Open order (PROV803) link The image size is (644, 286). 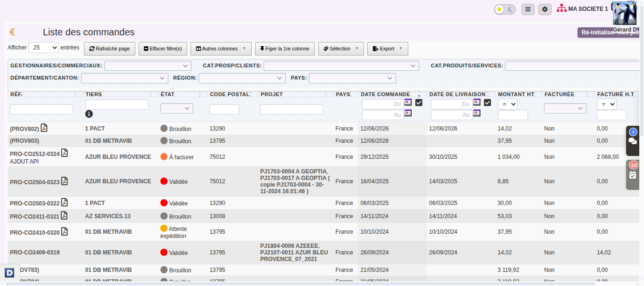point(25,141)
